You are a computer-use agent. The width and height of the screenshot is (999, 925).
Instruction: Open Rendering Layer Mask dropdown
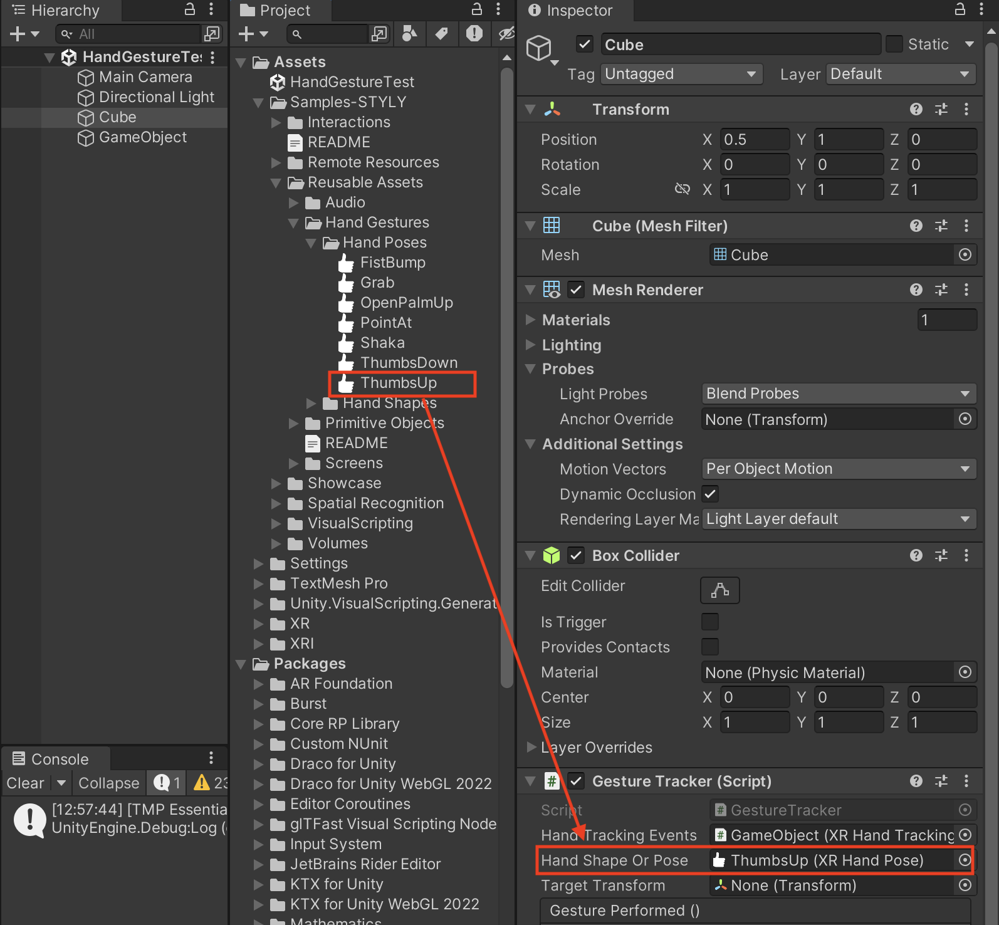click(839, 519)
